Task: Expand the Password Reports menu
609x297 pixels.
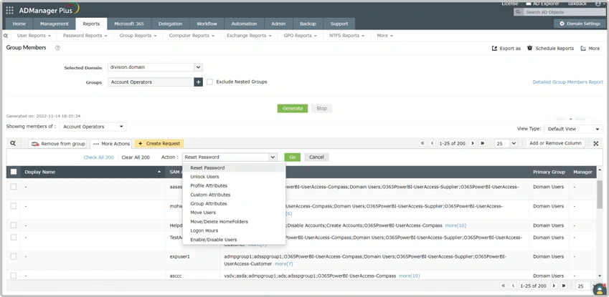Action: point(85,36)
